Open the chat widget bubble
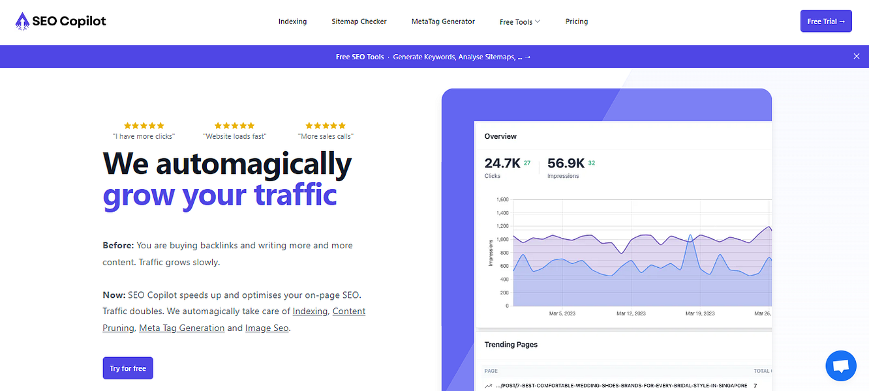 841,366
